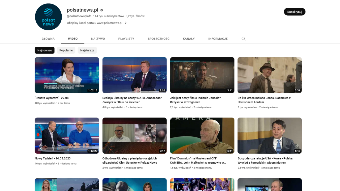Open the "Debata wyborcza" 27.08 video thumbnail
This screenshot has height=191, width=340.
pos(67,75)
